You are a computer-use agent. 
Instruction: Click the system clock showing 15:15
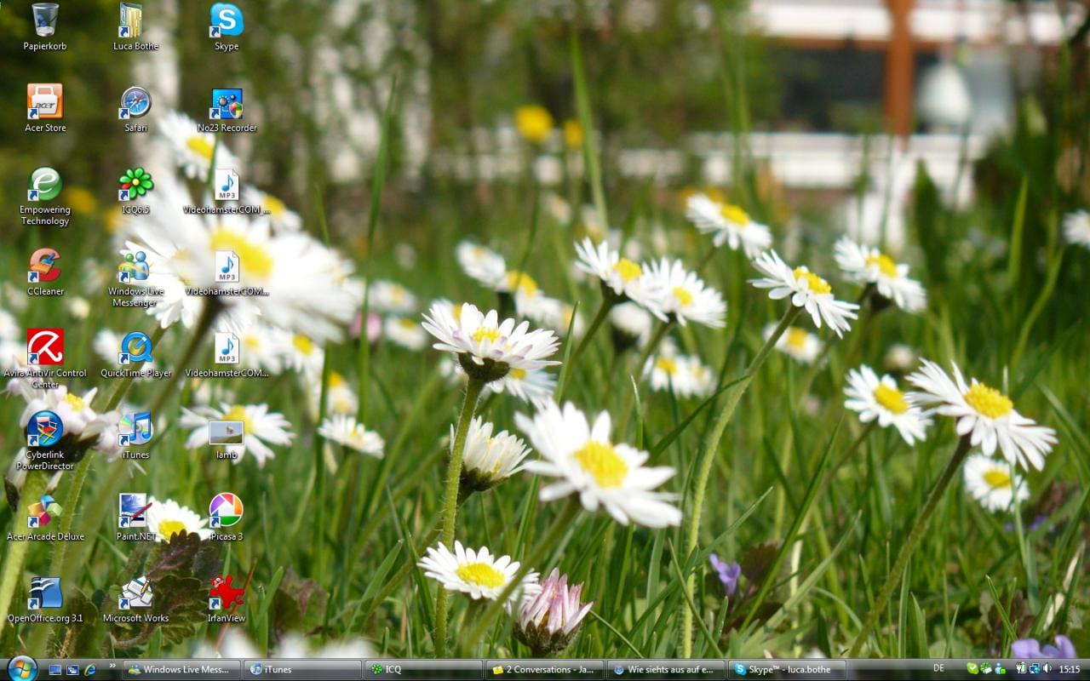1069,669
